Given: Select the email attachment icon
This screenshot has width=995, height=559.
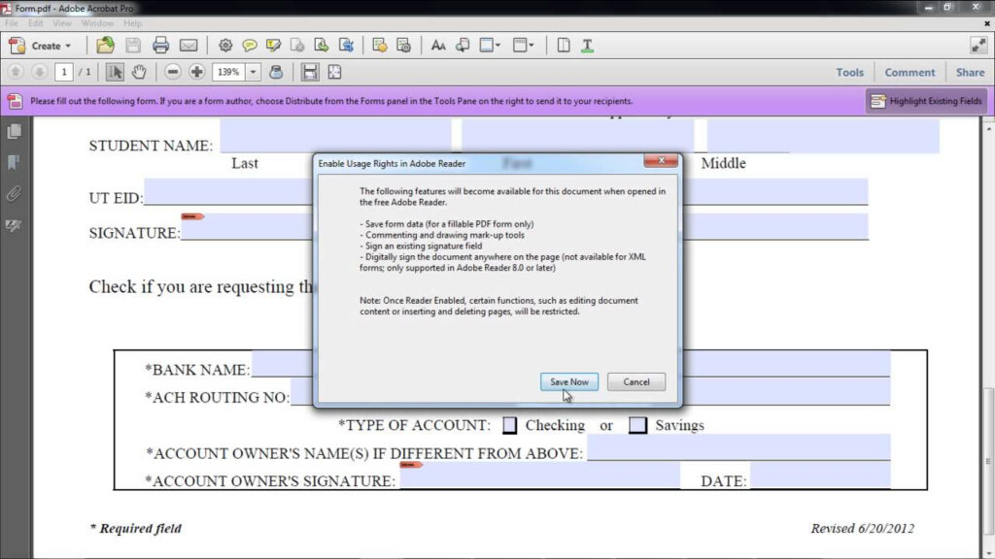Looking at the screenshot, I should [x=190, y=45].
